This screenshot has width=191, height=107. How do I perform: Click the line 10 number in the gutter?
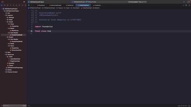31,31
